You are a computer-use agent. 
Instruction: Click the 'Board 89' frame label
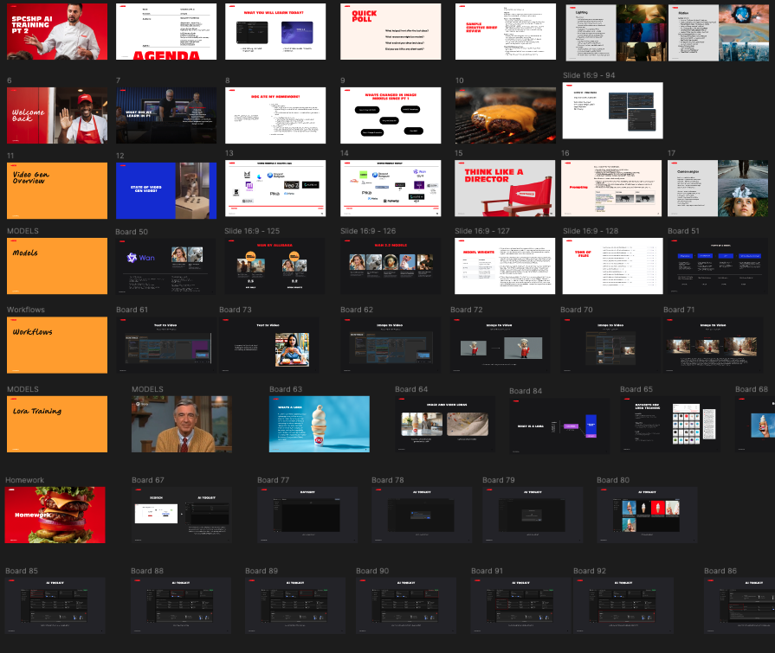click(x=262, y=571)
